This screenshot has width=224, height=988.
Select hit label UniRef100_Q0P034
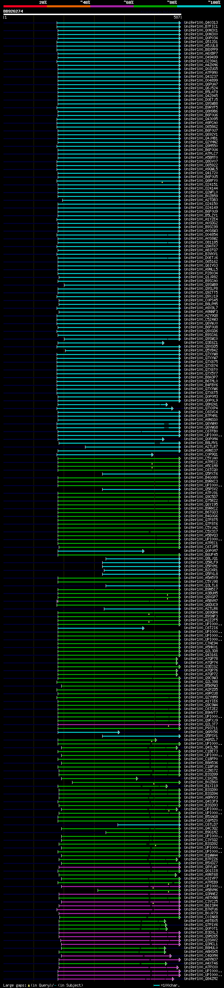[x=201, y=38]
